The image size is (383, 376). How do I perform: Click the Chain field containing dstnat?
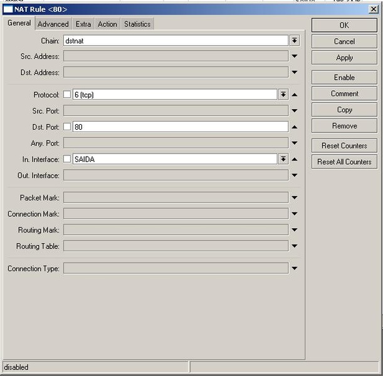(176, 40)
